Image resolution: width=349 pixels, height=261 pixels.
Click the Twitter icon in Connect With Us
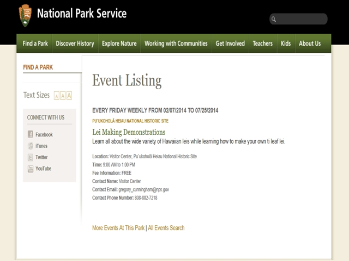pyautogui.click(x=31, y=157)
